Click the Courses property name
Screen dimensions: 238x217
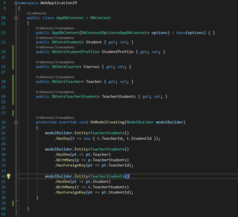click(x=91, y=67)
